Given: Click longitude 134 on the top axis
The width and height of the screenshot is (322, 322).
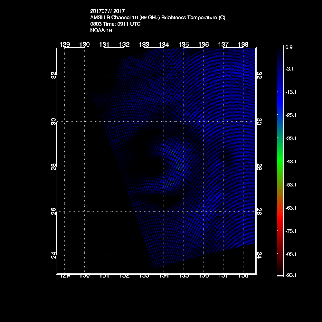Looking at the screenshot, I should [164, 44].
